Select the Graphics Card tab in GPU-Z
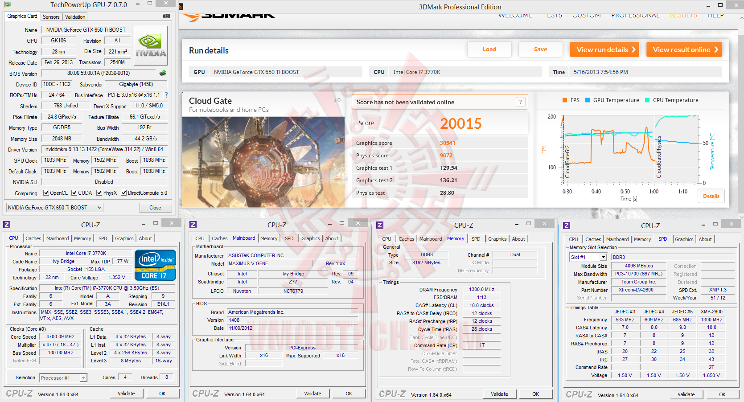The image size is (744, 402). pyautogui.click(x=22, y=16)
